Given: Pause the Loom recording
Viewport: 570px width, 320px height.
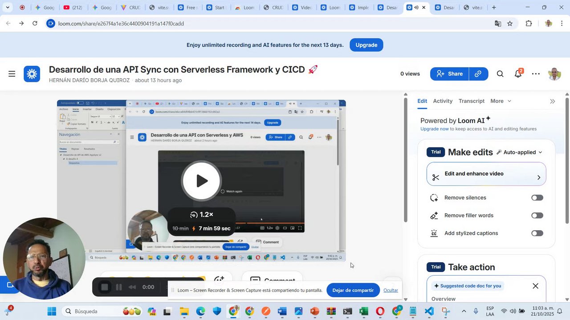Looking at the screenshot, I should (x=119, y=287).
